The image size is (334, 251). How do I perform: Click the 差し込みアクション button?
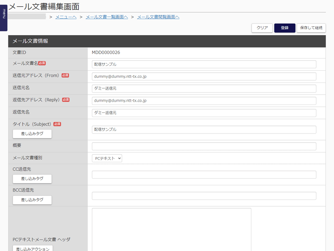33,248
